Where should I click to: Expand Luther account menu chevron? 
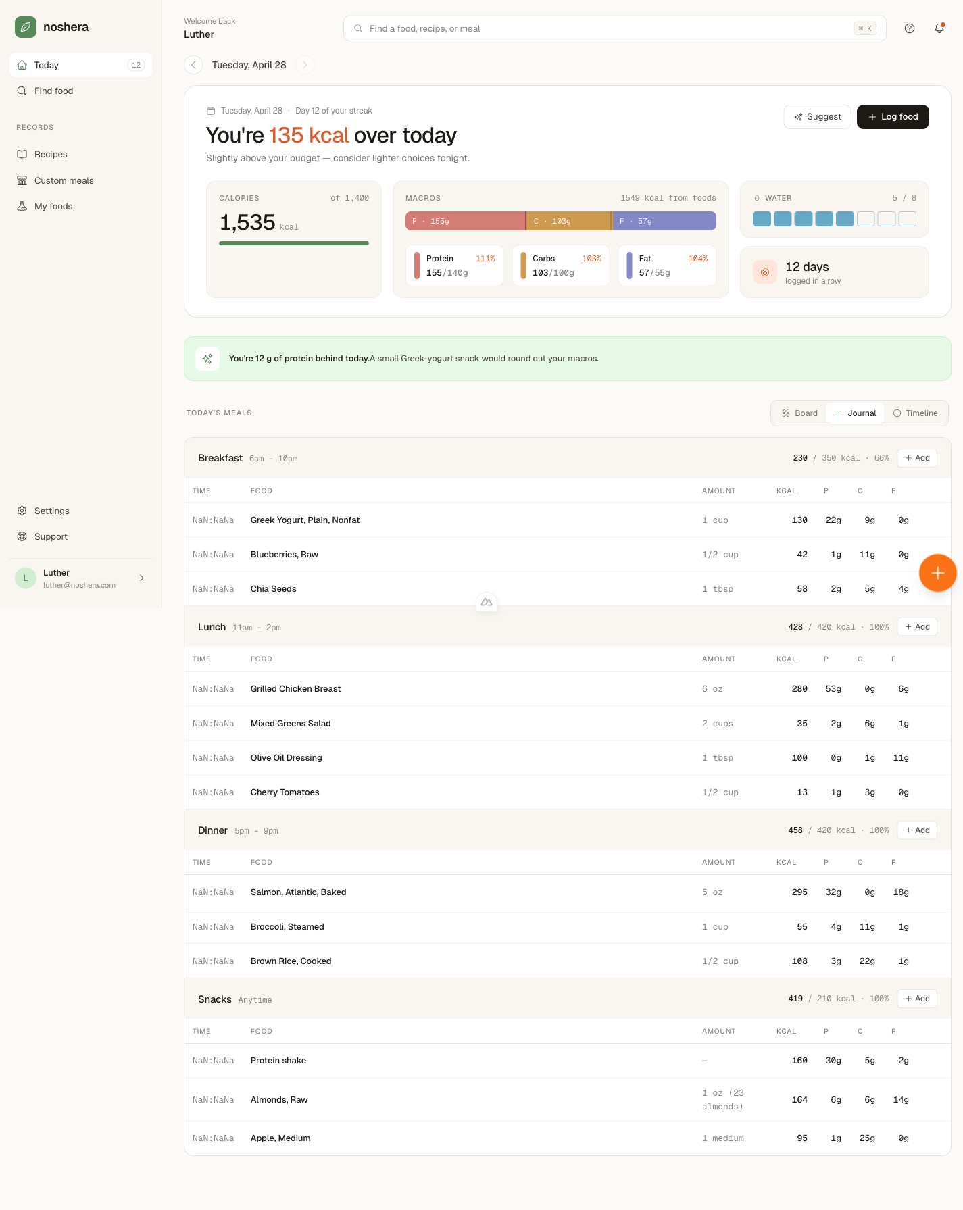(142, 578)
